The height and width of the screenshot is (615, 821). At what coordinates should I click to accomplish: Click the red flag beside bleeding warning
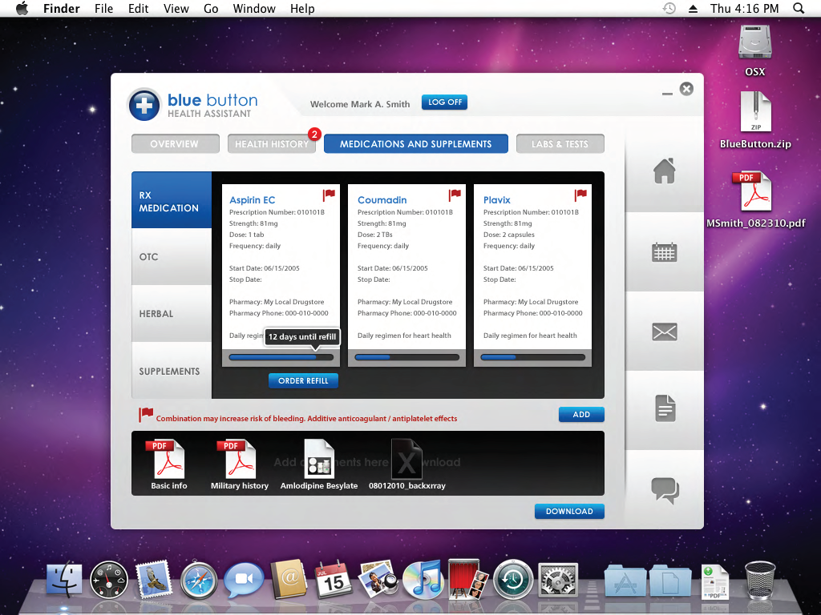click(x=145, y=415)
